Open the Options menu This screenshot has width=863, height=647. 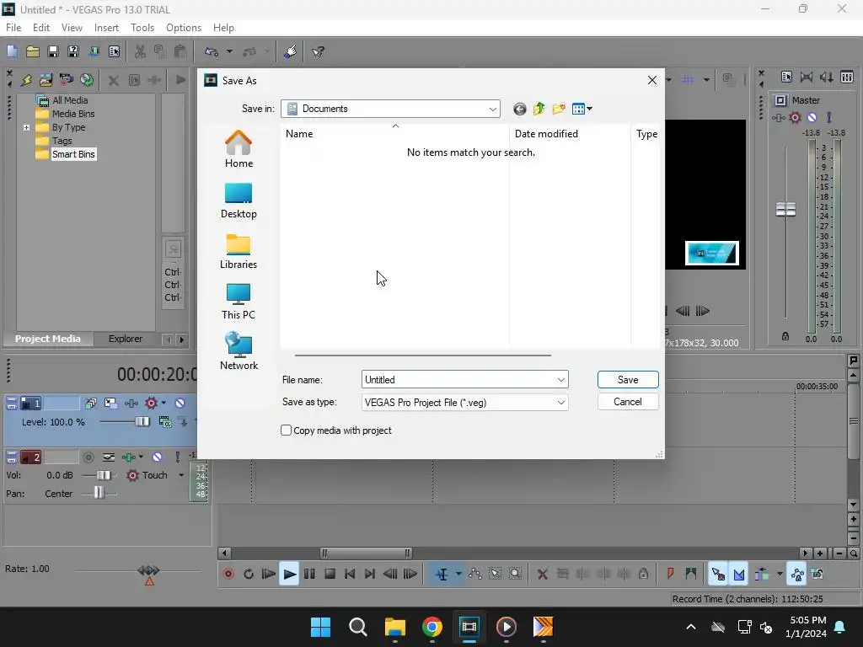(x=183, y=28)
